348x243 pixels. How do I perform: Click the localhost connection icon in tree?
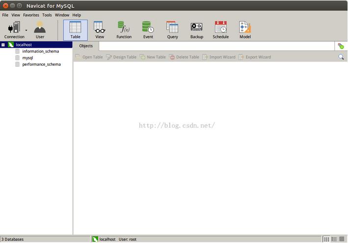(11, 45)
